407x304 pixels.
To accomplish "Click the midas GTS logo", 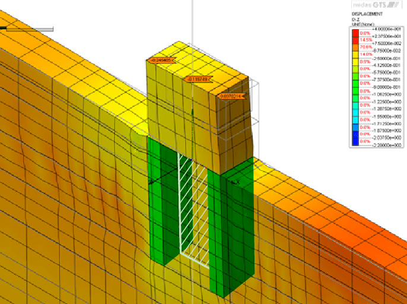I will point(379,4).
